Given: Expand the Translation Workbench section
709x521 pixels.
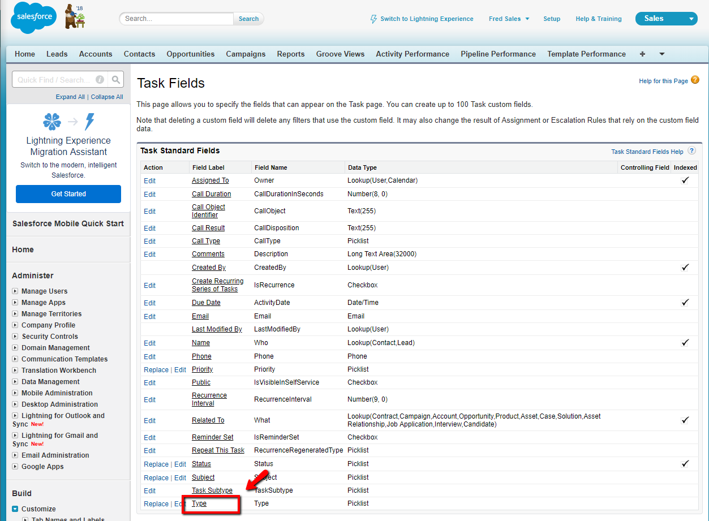Looking at the screenshot, I should [x=15, y=371].
